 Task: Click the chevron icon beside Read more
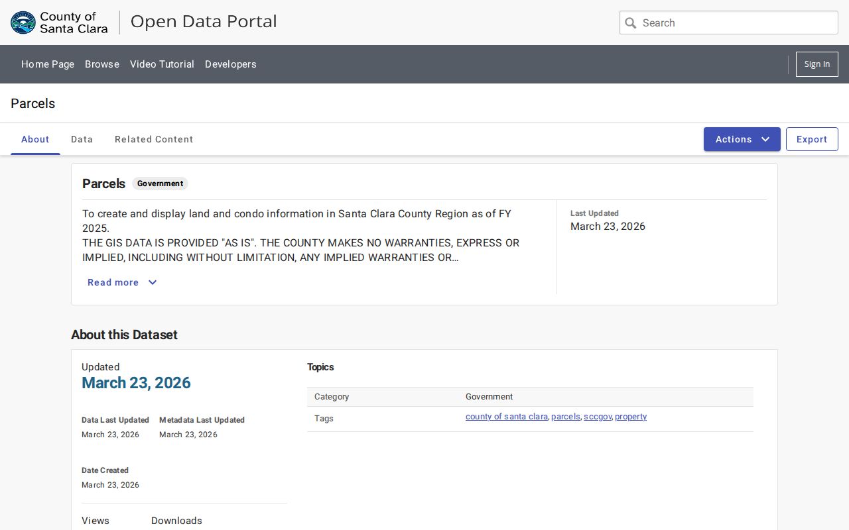coord(153,282)
